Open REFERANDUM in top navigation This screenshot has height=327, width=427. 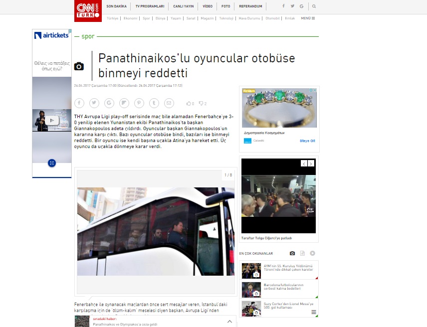point(250,6)
